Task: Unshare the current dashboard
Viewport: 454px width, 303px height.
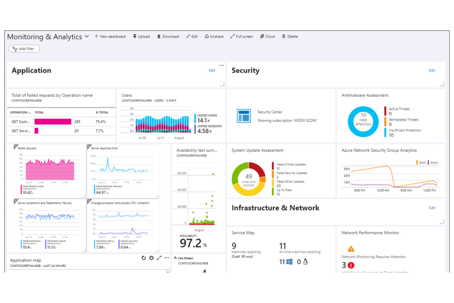Action: click(206, 36)
